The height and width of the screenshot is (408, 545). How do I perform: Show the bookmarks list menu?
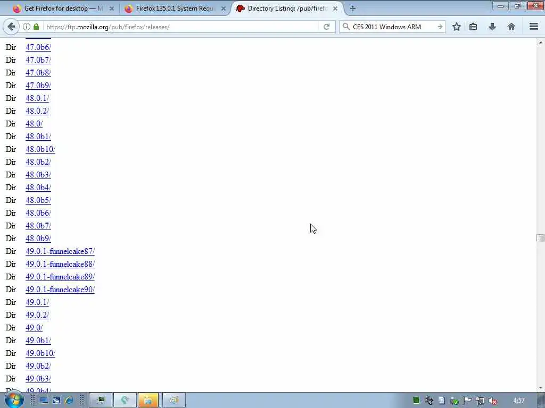coord(473,27)
